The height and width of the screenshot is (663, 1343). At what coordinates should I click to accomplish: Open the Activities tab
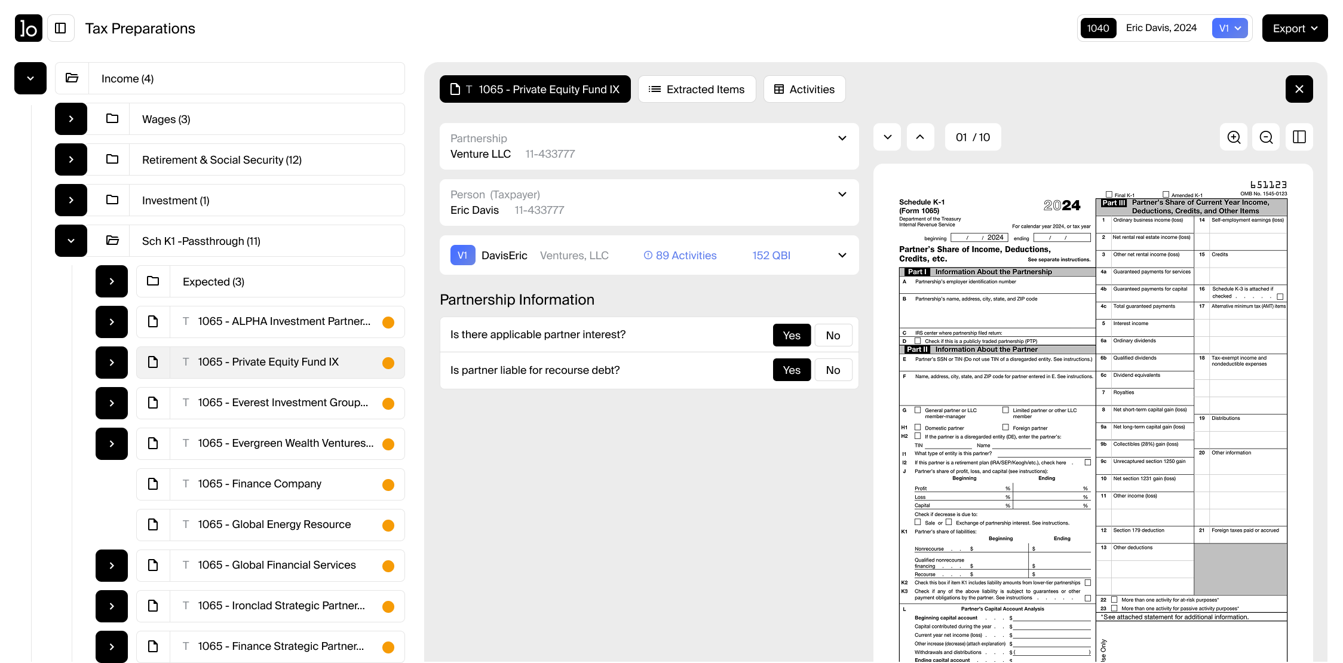(x=804, y=89)
